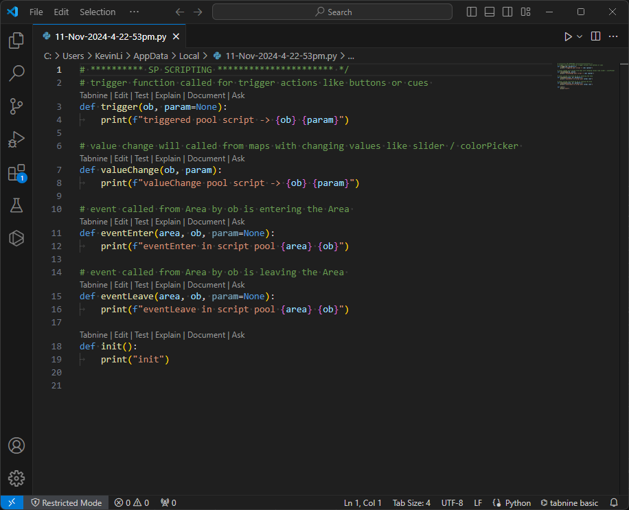Expand the Run Python File dropdown arrow
The height and width of the screenshot is (510, 629).
coord(580,36)
